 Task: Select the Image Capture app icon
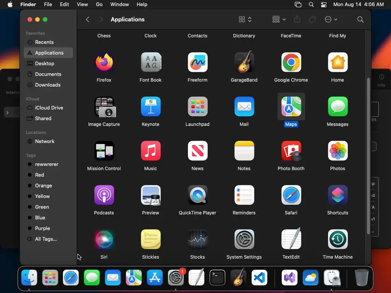tap(105, 107)
